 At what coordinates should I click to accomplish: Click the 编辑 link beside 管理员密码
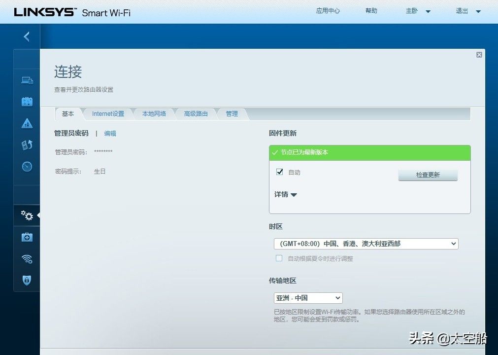coord(110,133)
